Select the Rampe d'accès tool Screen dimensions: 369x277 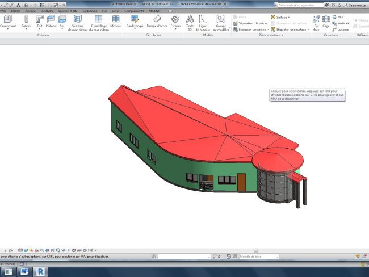(157, 21)
